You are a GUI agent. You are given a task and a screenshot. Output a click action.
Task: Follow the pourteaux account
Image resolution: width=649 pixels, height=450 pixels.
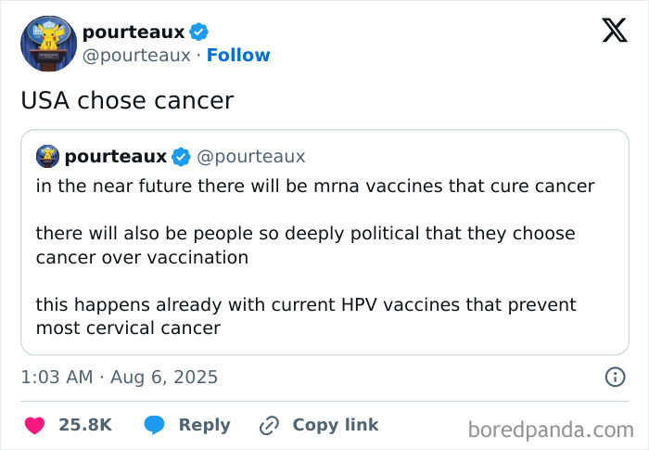(238, 56)
